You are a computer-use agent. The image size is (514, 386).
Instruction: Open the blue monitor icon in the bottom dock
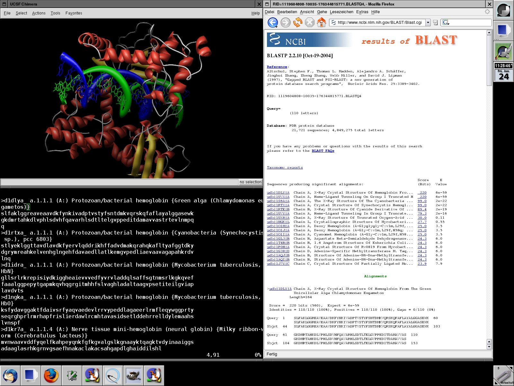pos(31,375)
